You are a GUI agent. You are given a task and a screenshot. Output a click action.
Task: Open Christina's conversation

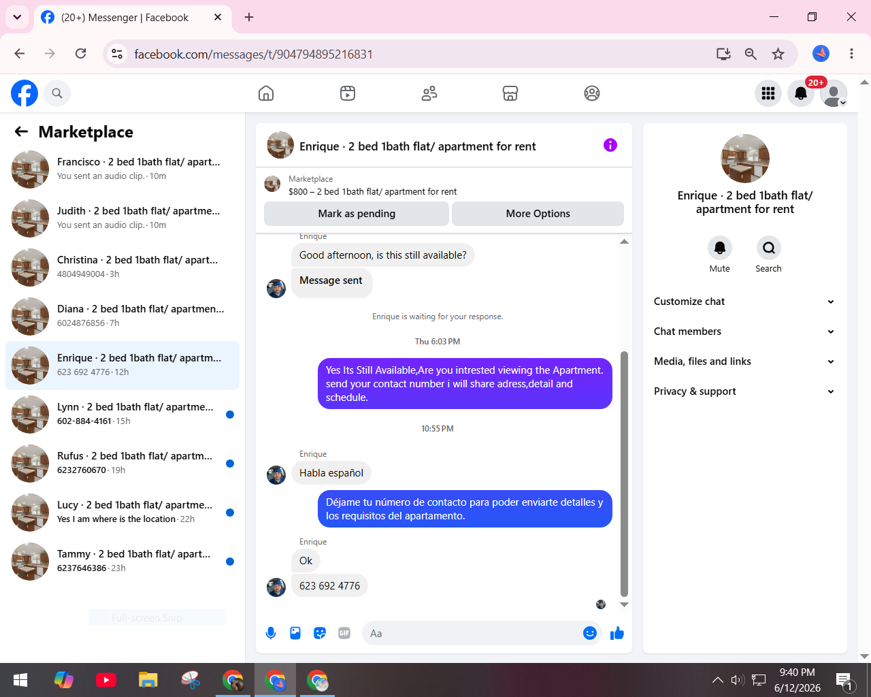pos(122,268)
